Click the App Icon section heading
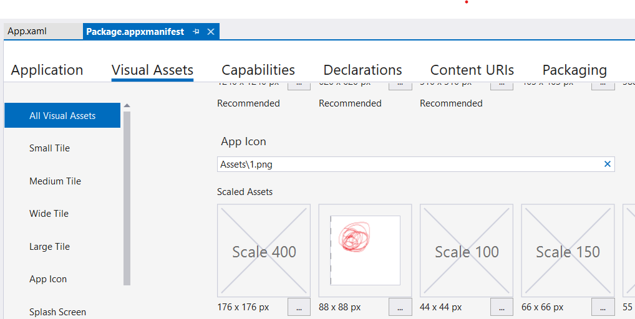The image size is (635, 319). click(x=243, y=141)
